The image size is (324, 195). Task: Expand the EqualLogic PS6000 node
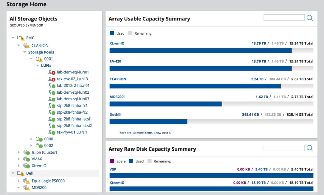pyautogui.click(x=19, y=181)
